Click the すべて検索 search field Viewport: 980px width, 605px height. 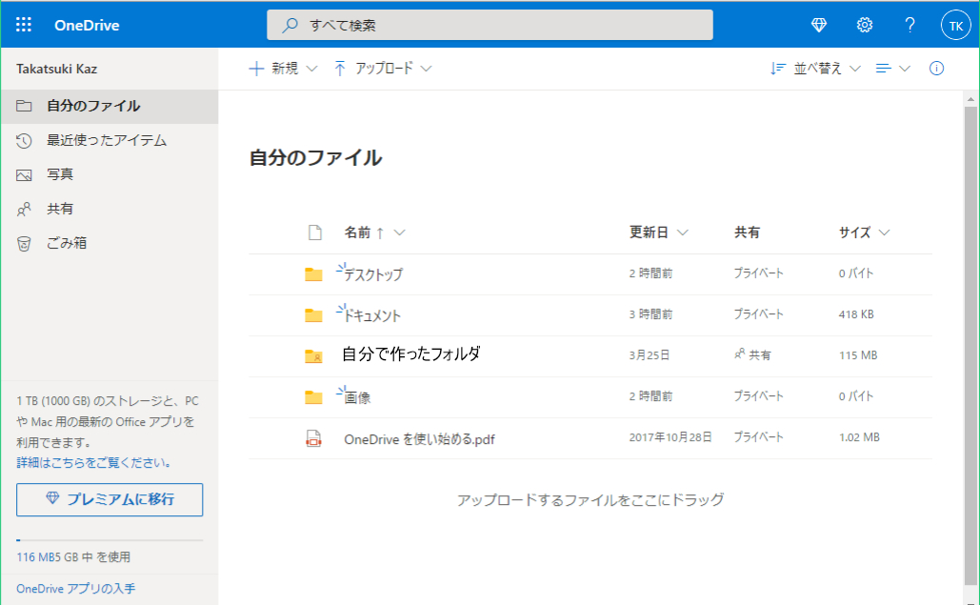click(x=490, y=25)
